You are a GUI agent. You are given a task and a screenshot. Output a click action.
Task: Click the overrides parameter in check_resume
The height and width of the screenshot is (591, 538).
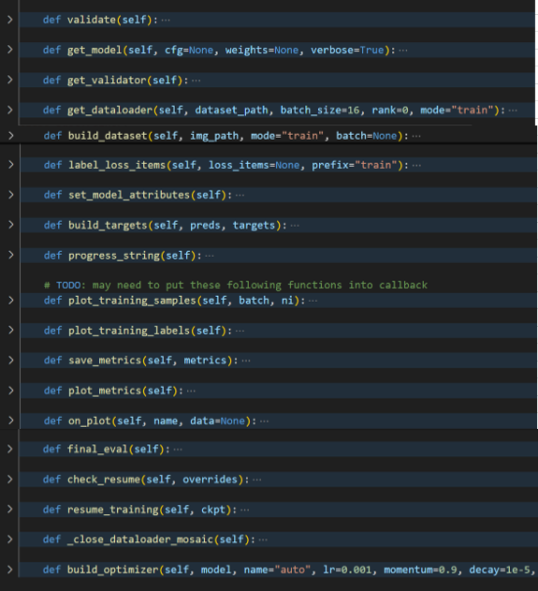[211, 479]
